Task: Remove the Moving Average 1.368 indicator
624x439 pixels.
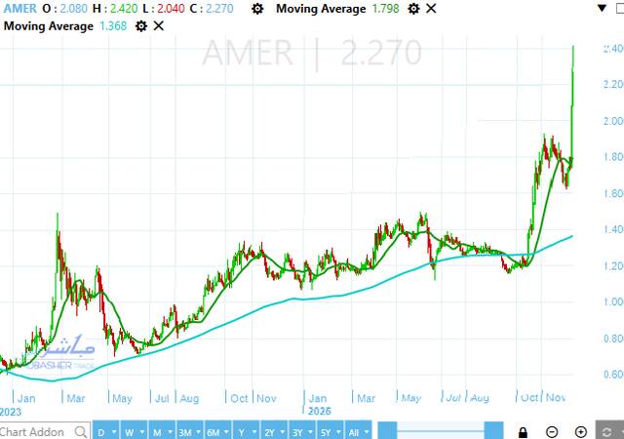Action: point(159,25)
